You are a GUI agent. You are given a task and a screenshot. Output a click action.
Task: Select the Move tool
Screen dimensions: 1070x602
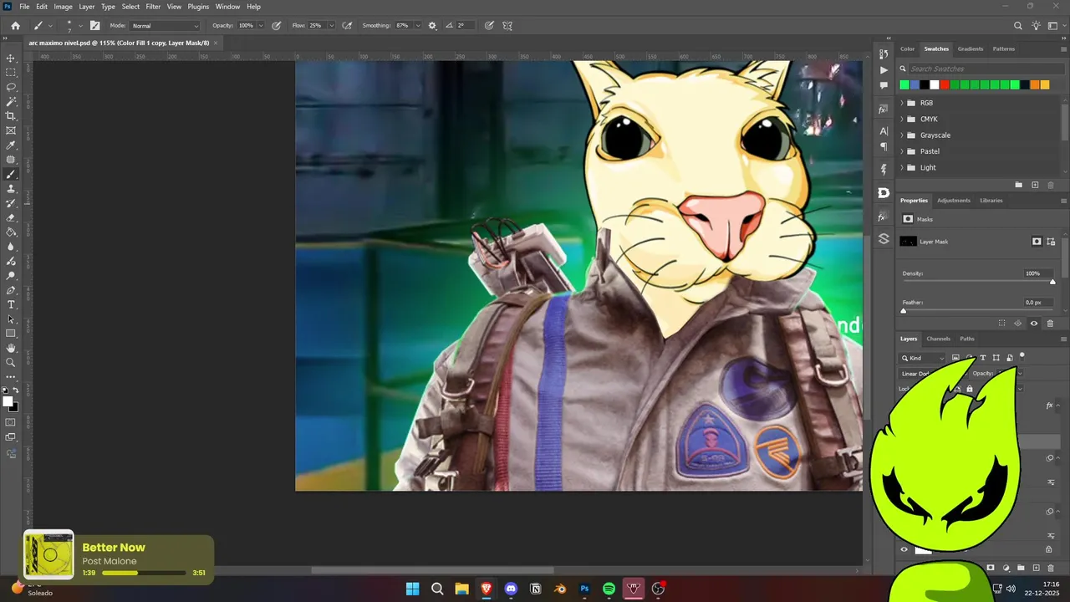[11, 59]
